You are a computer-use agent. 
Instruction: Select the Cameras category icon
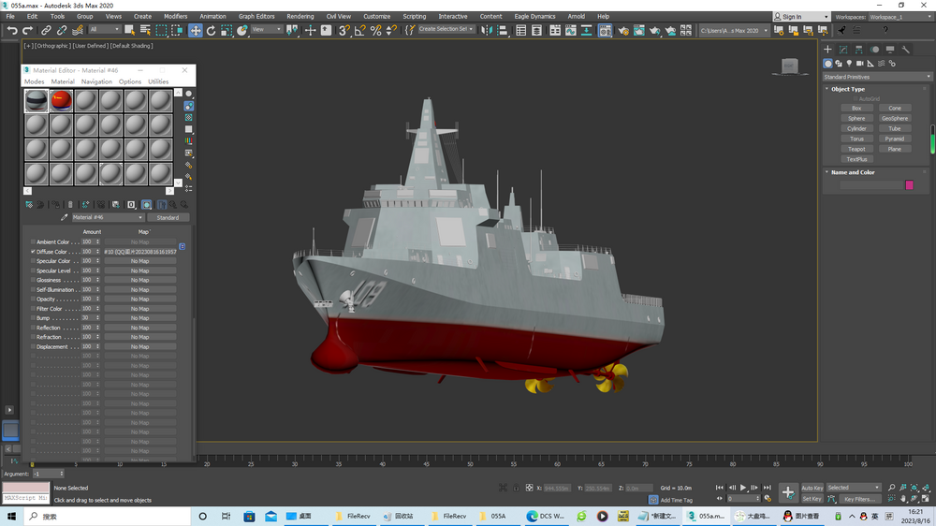coord(859,64)
